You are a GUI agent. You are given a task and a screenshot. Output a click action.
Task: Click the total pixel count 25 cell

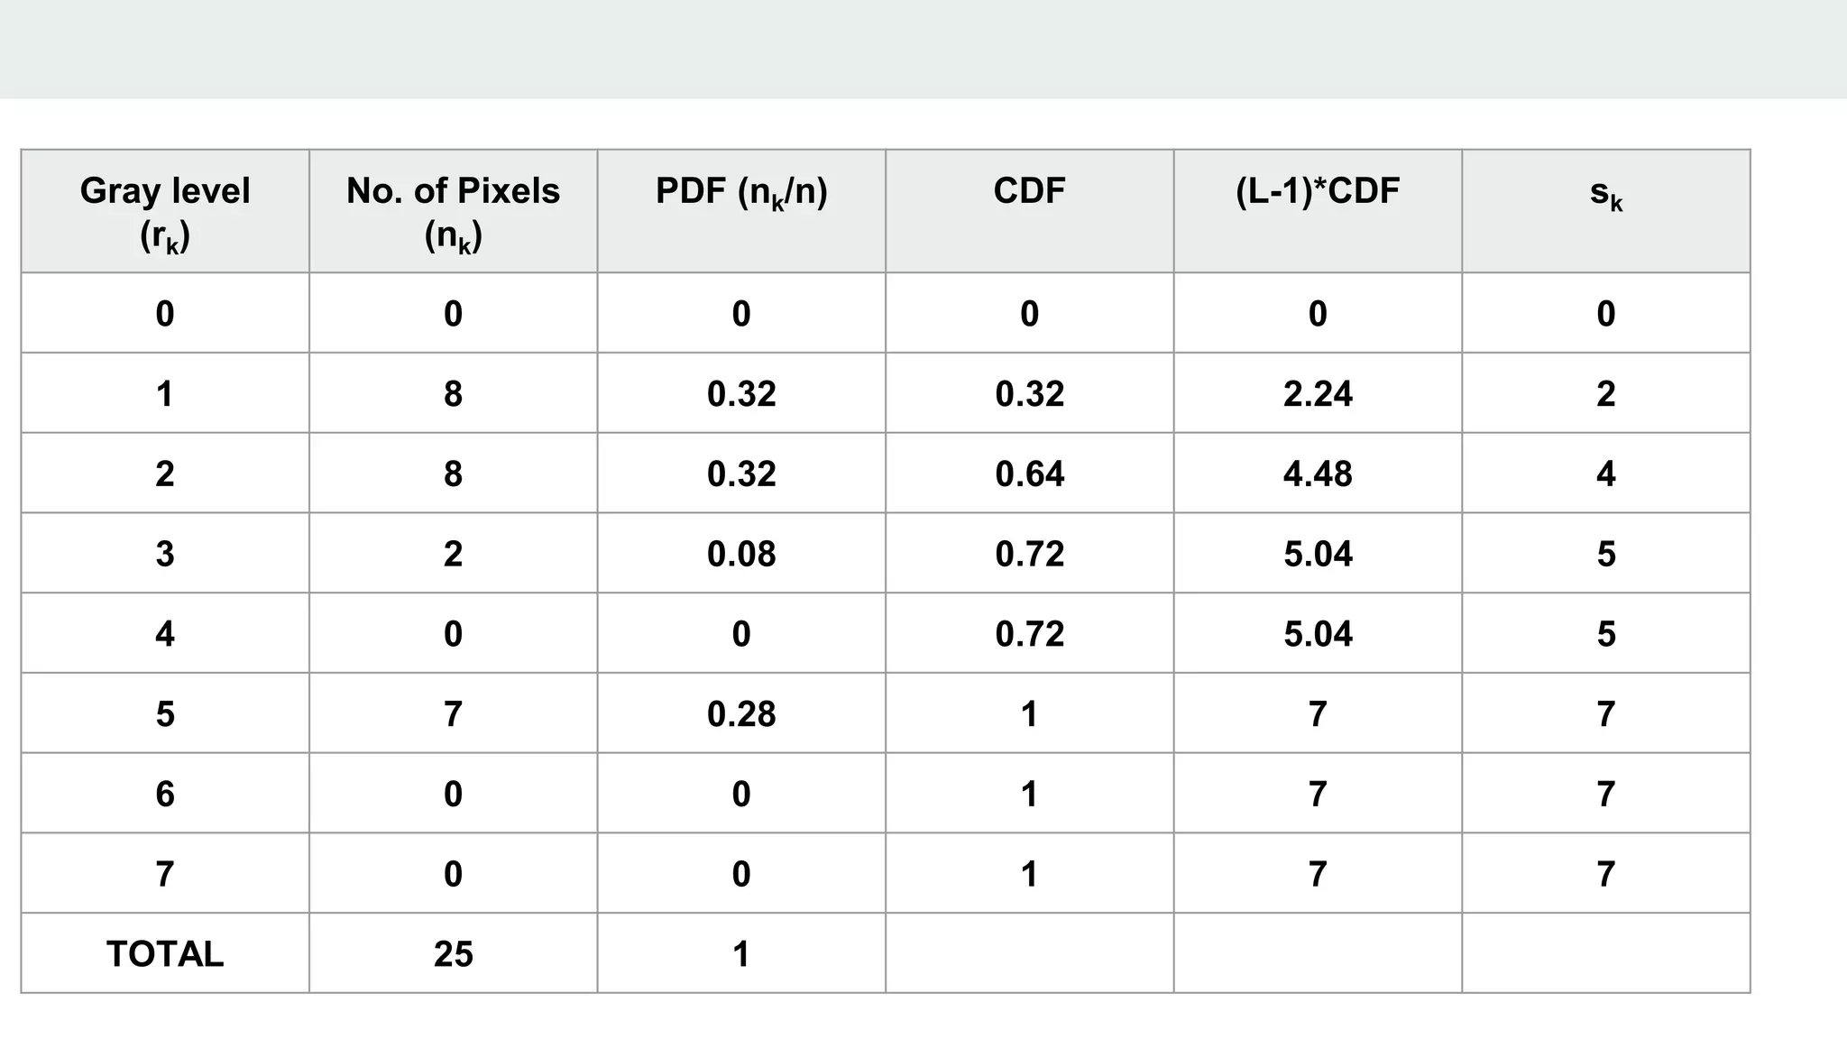pos(454,953)
